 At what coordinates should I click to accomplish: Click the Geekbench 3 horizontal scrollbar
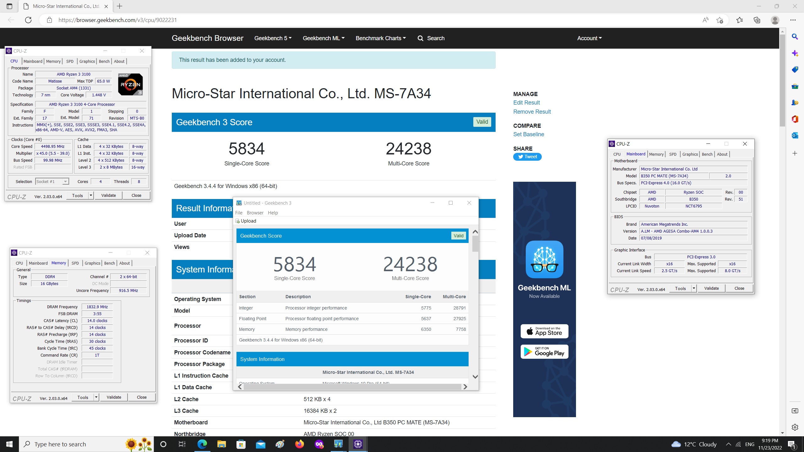pyautogui.click(x=352, y=387)
